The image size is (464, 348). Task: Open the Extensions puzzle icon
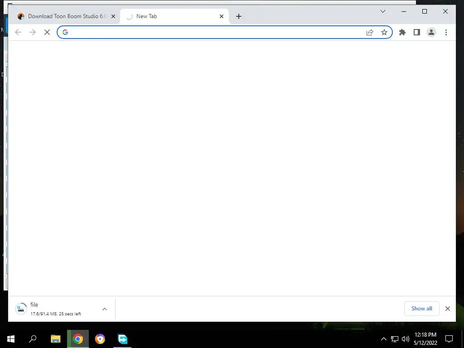402,32
